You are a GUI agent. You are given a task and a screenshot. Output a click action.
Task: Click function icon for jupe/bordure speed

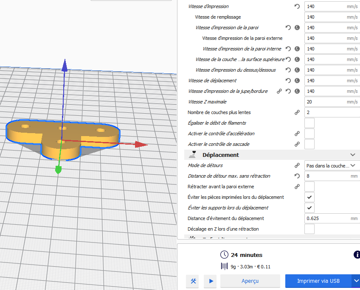(x=297, y=91)
